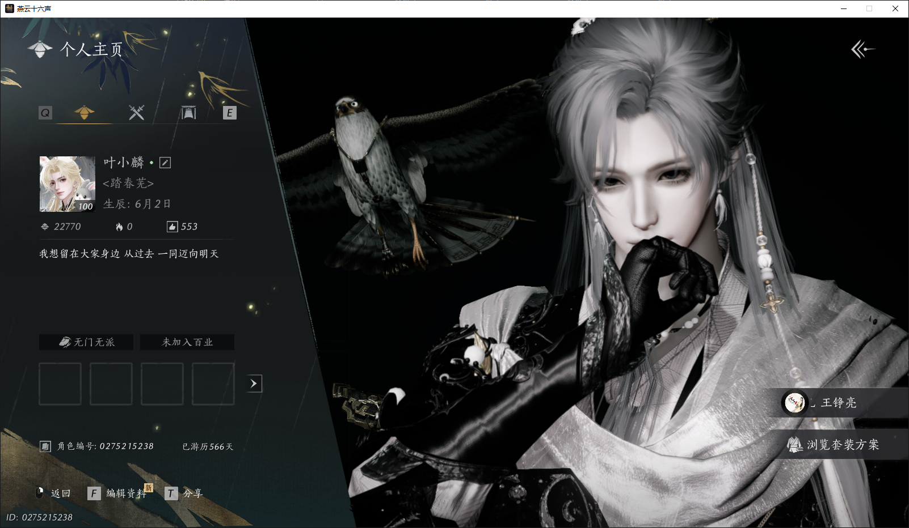Image resolution: width=909 pixels, height=528 pixels.
Task: Click the thumbs-up likes icon showing 553
Action: [x=172, y=227]
